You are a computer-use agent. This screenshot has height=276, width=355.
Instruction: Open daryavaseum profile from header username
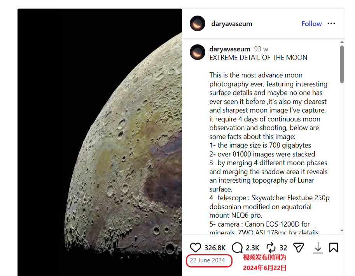[232, 24]
